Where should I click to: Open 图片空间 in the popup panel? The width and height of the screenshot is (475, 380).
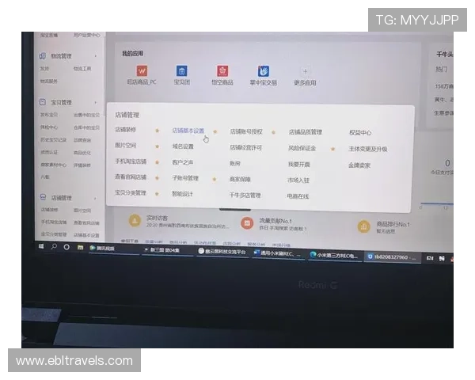point(125,145)
